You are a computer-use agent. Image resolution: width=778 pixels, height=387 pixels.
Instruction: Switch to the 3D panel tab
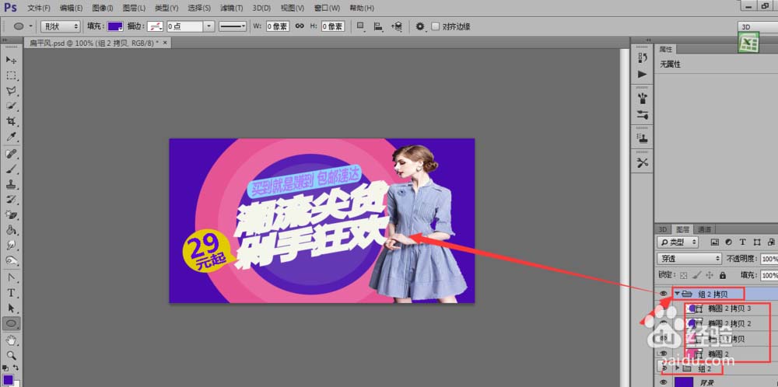click(x=663, y=229)
